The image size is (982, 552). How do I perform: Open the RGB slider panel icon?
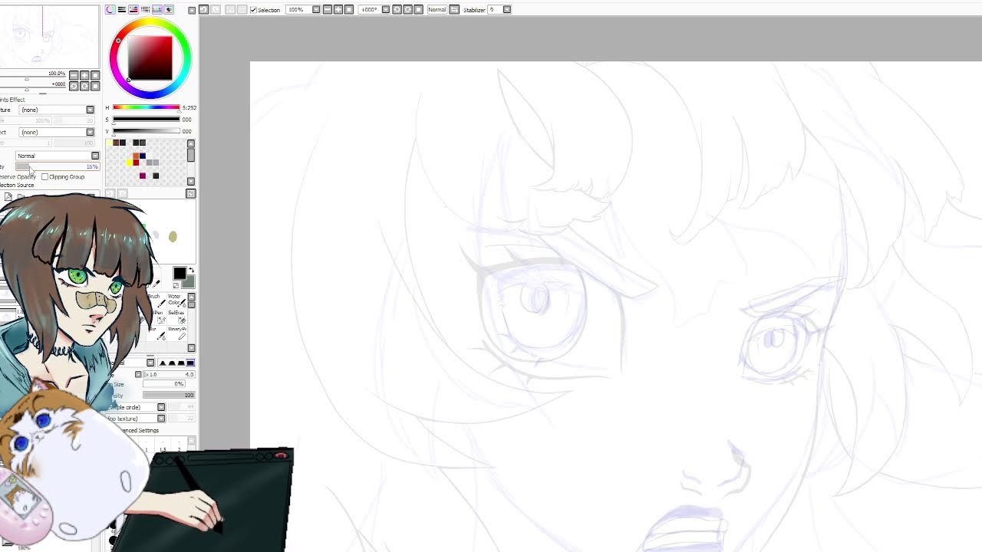tap(121, 9)
